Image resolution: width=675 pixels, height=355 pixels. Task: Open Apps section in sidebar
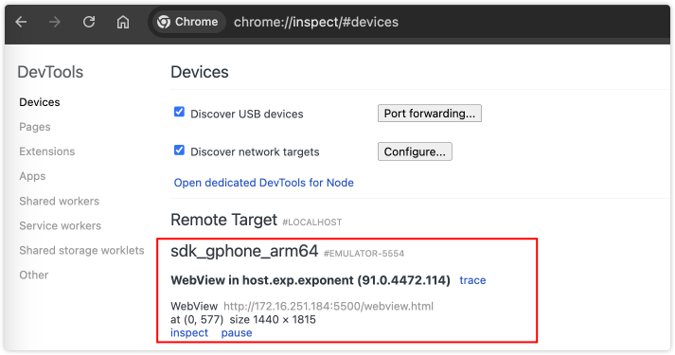[x=32, y=176]
